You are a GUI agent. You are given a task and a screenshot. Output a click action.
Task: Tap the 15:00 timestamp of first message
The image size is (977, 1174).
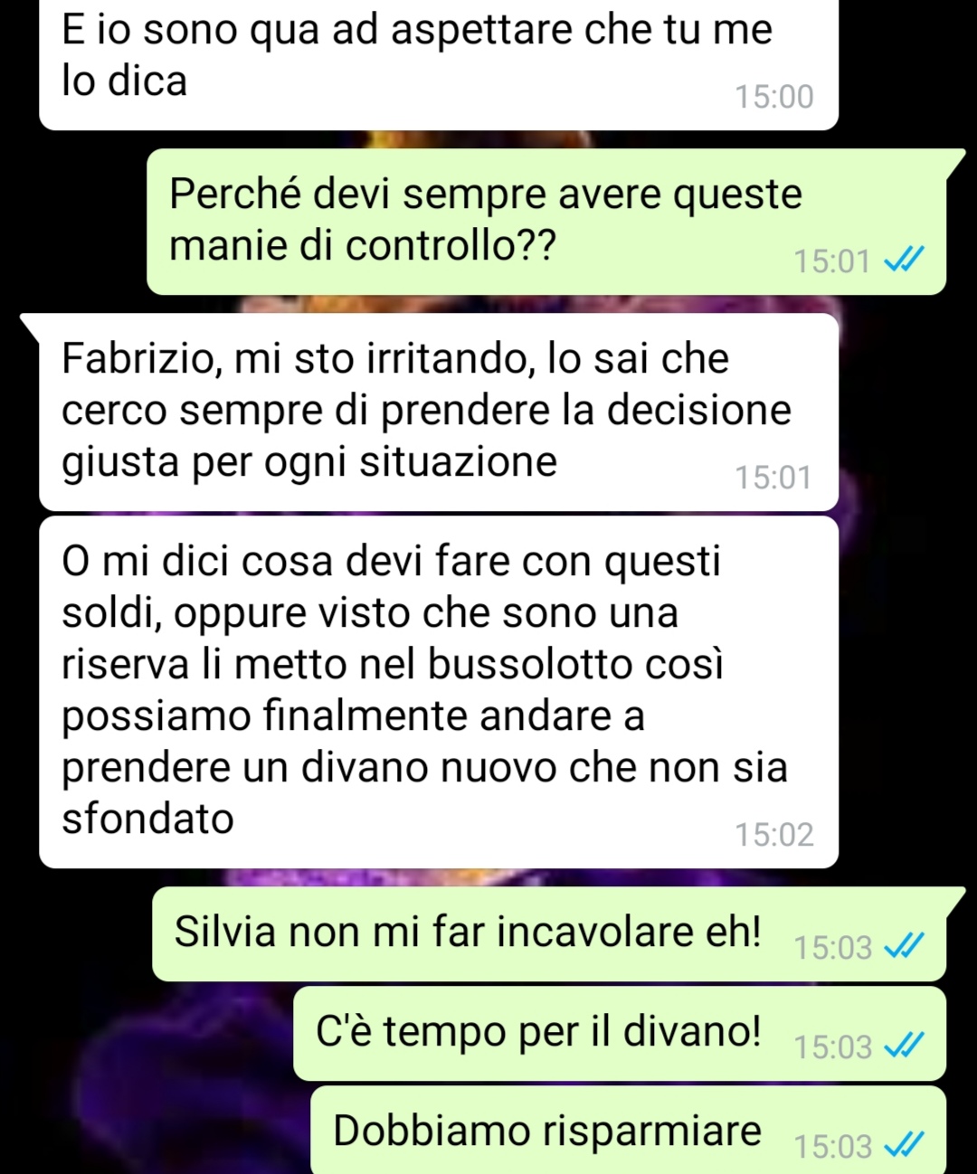pyautogui.click(x=774, y=97)
